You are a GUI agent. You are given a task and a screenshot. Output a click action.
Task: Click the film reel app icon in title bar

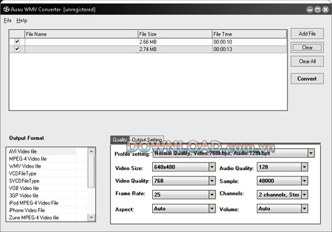6,9
